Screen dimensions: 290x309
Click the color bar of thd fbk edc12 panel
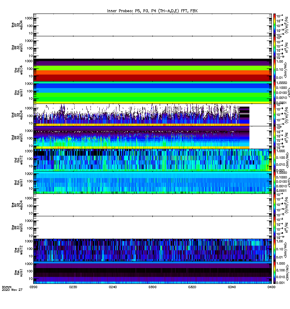[x=275, y=160]
